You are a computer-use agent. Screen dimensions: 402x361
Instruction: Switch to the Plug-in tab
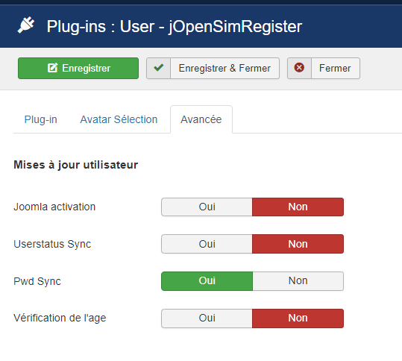coord(41,119)
